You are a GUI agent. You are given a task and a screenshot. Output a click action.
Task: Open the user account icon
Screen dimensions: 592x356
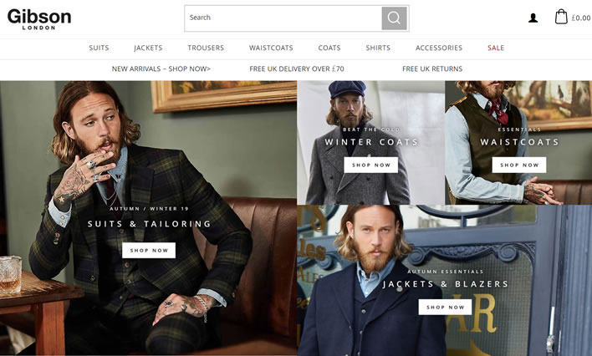pyautogui.click(x=533, y=18)
